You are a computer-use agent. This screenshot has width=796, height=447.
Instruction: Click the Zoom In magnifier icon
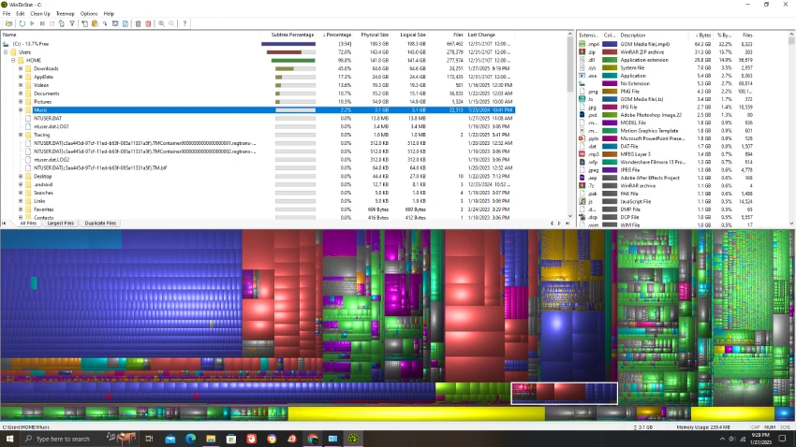coord(161,23)
